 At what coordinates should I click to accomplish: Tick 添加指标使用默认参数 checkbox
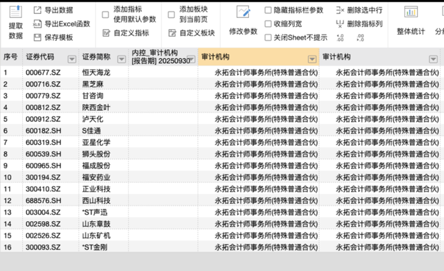[x=105, y=15]
